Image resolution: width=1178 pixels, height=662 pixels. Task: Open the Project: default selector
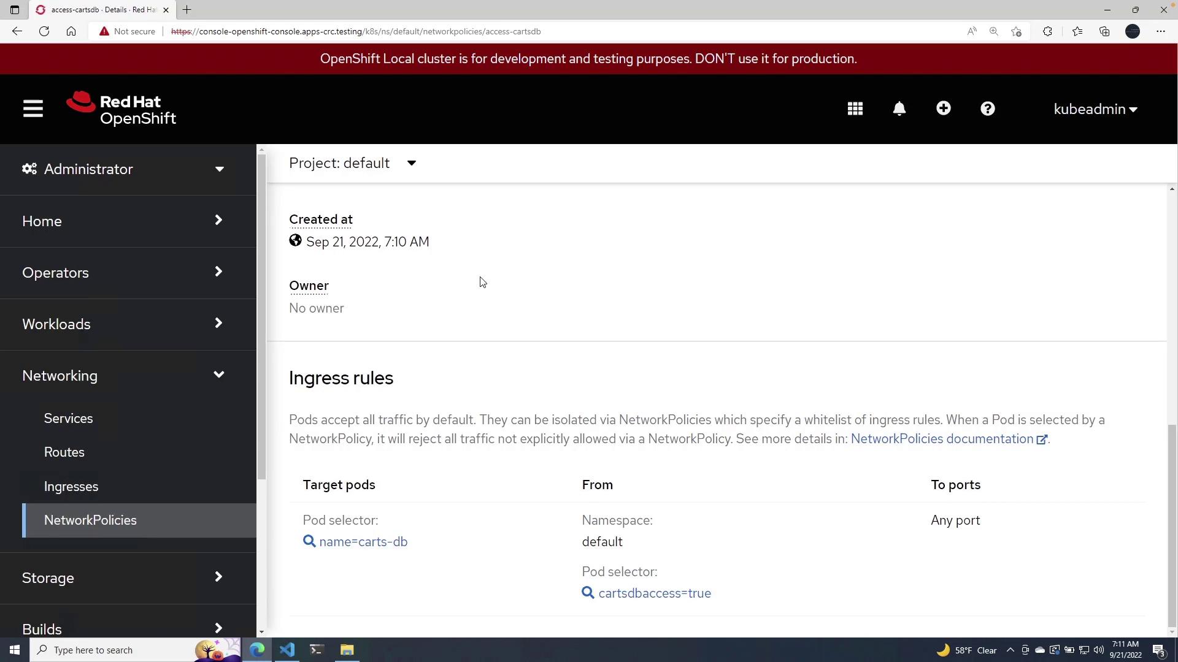coord(353,163)
